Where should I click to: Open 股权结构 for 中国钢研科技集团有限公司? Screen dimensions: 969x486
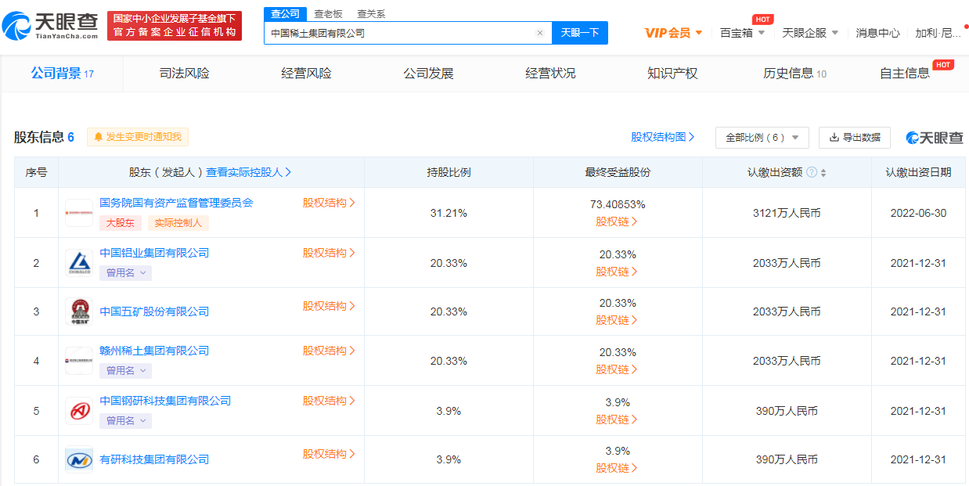point(330,401)
